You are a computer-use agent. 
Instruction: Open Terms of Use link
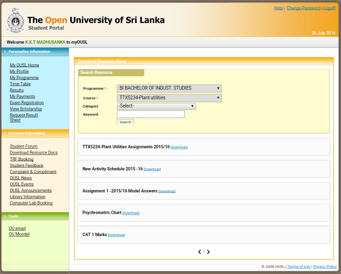click(299, 267)
